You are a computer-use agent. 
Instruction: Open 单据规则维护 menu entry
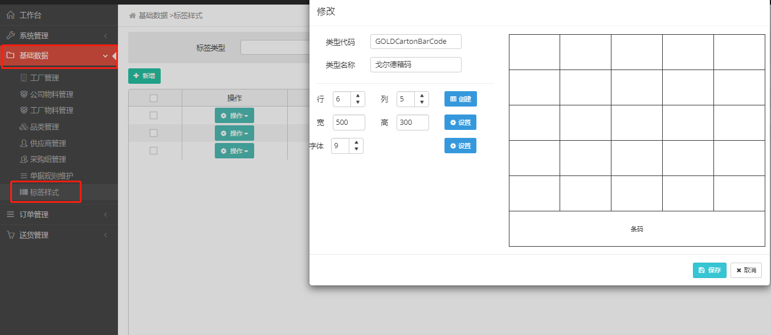[x=52, y=175]
